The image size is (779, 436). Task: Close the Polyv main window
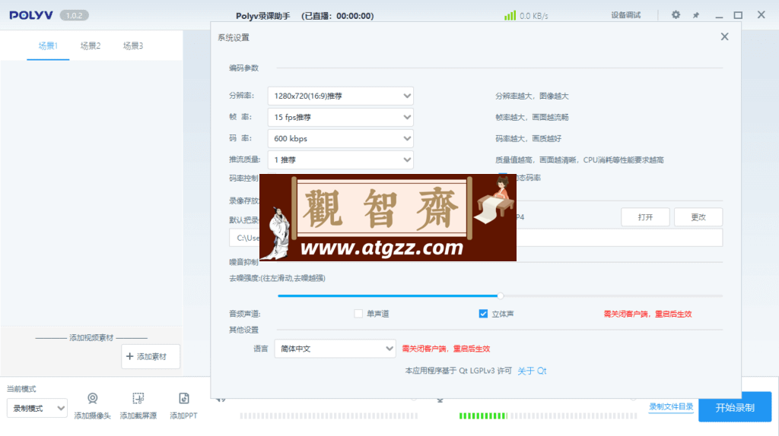coord(761,15)
